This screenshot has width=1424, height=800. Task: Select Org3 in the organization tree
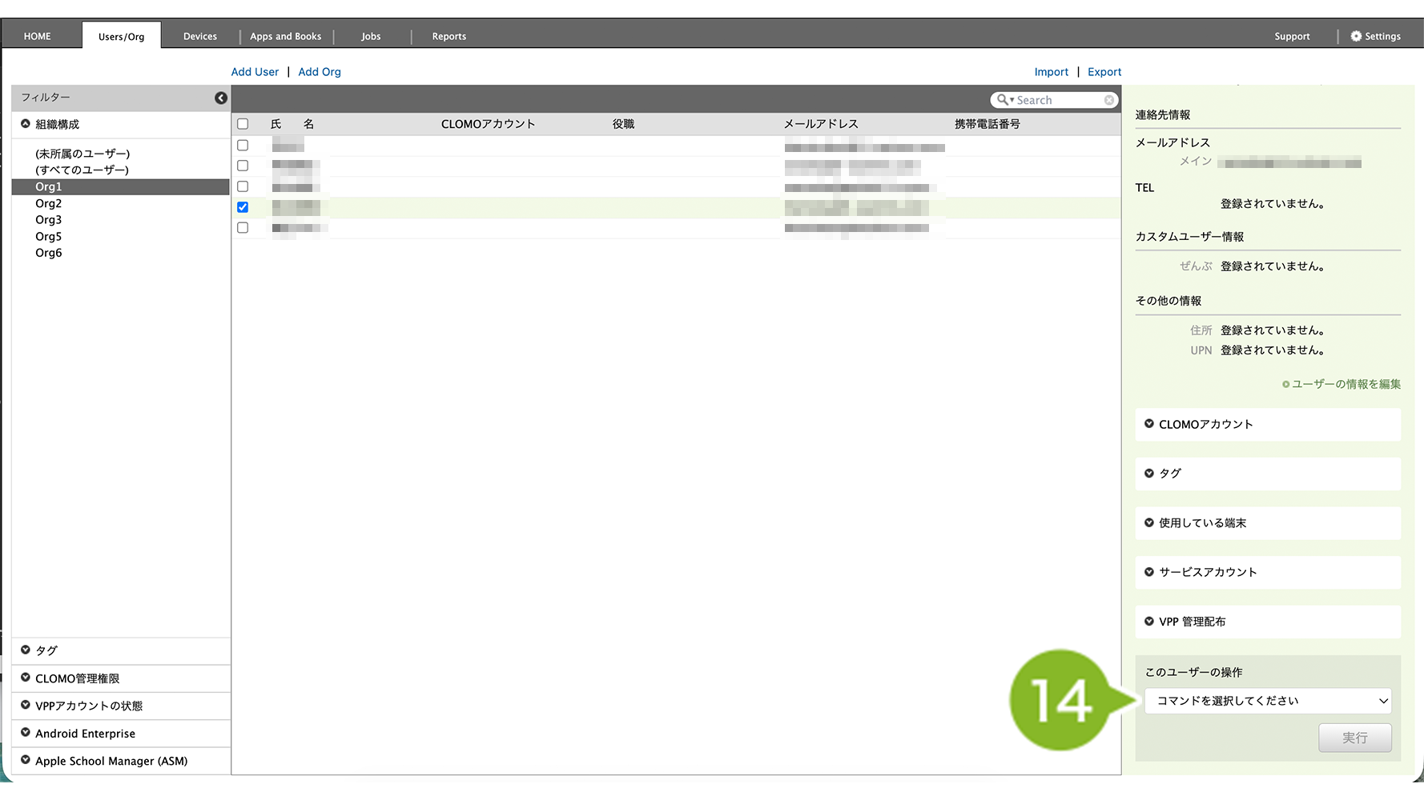click(x=49, y=220)
